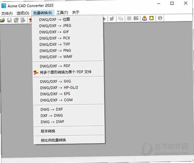Open the Layers toolbar icon
The width and height of the screenshot is (194, 163).
tap(120, 19)
